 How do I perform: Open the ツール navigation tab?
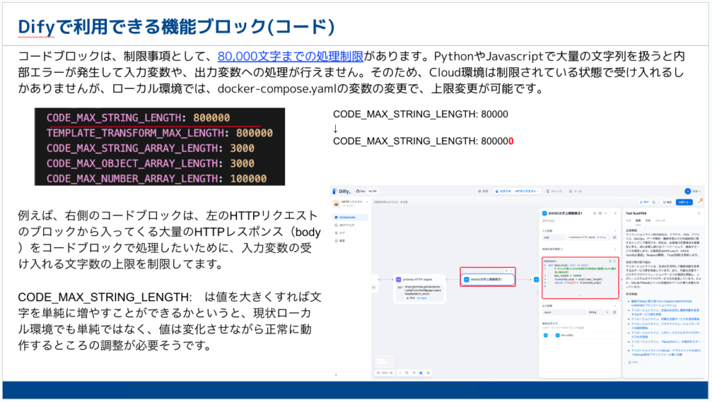(576, 191)
